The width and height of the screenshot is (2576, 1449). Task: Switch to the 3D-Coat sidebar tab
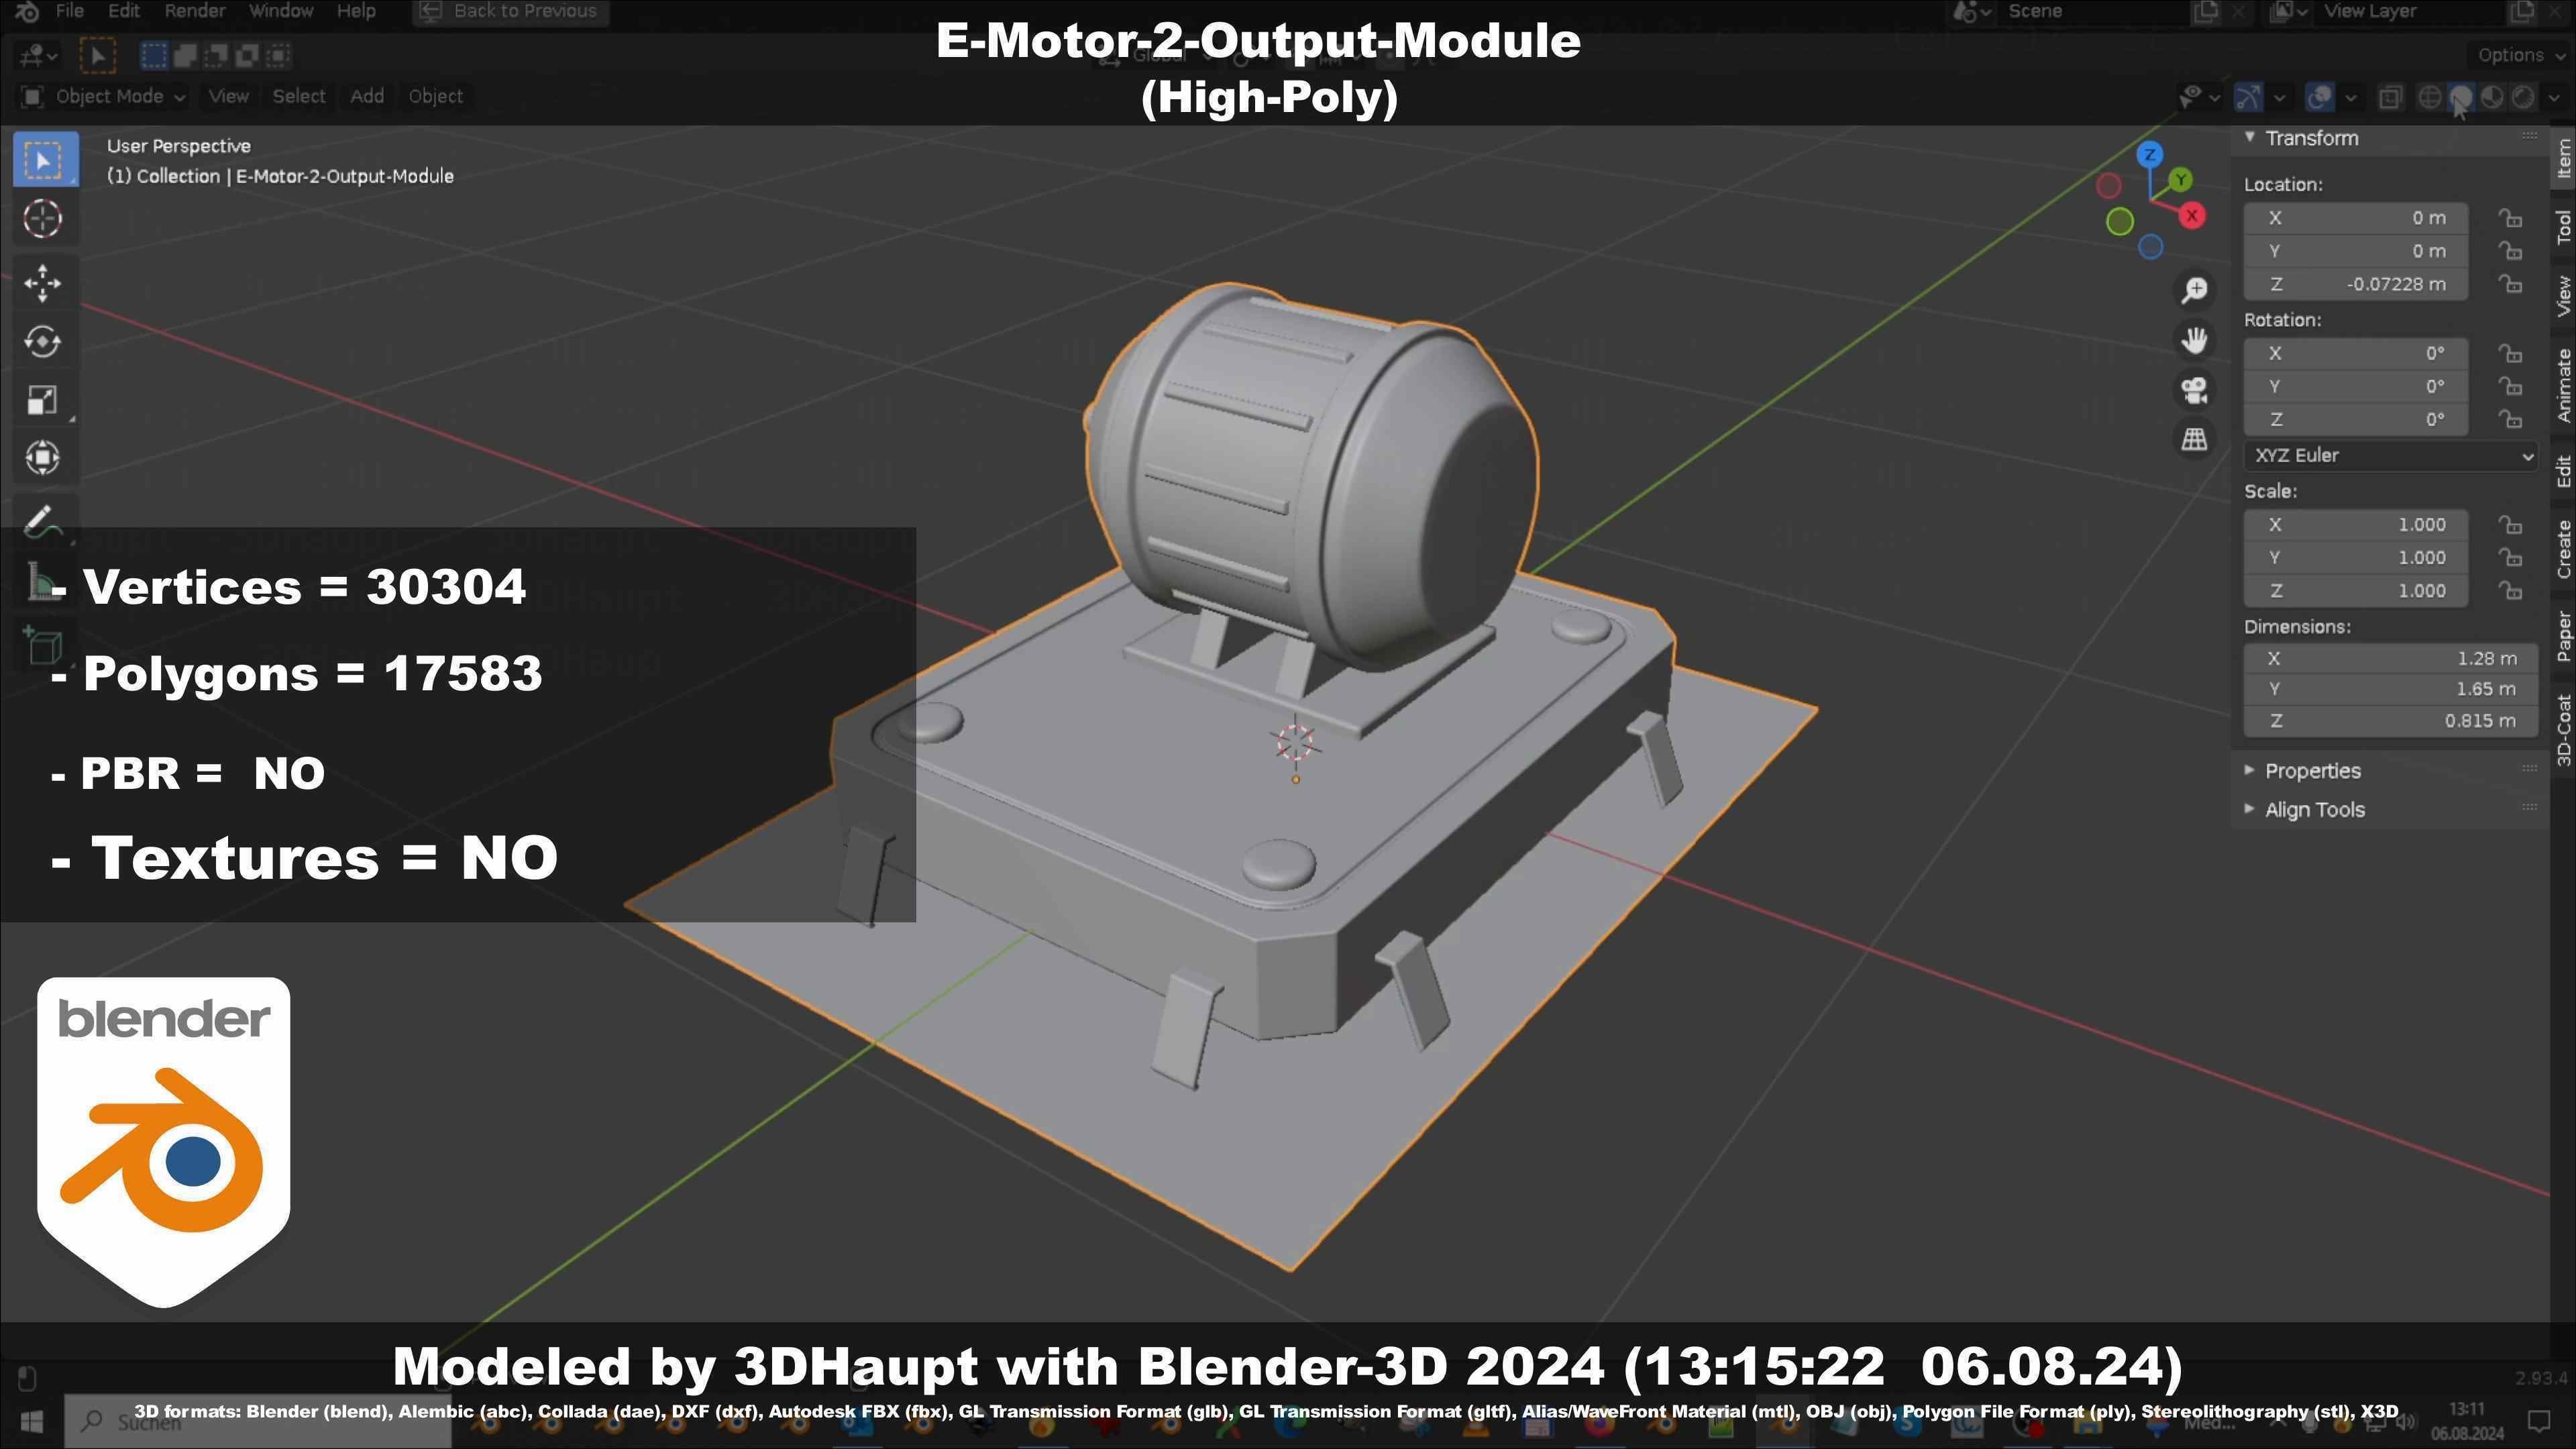(x=2563, y=730)
